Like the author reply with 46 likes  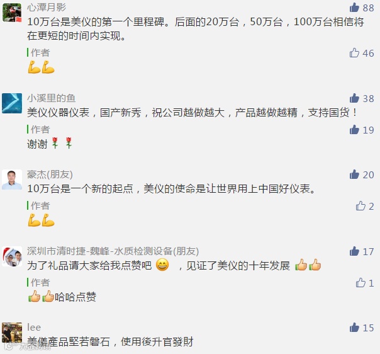[354, 53]
